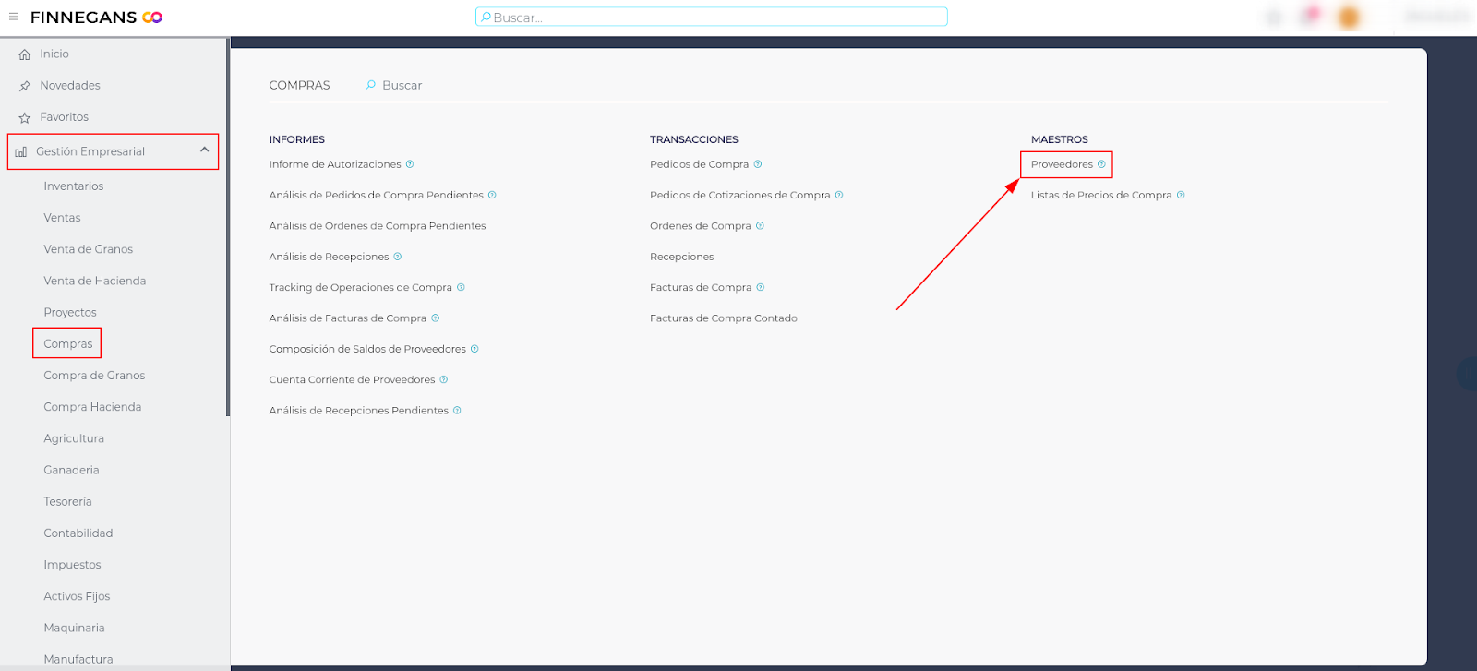This screenshot has width=1477, height=671.
Task: Open Venta de Hacienda module
Action: (x=95, y=281)
